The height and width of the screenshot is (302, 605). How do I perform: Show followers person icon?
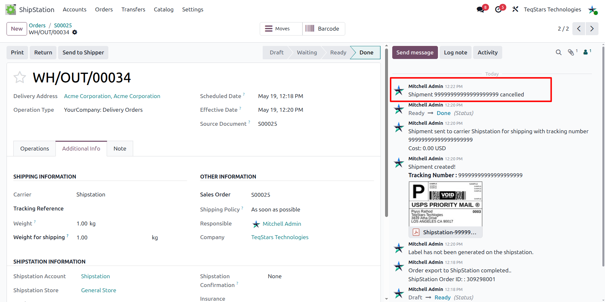(586, 52)
